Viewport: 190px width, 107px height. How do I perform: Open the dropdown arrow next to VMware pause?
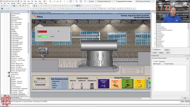(46, 1)
